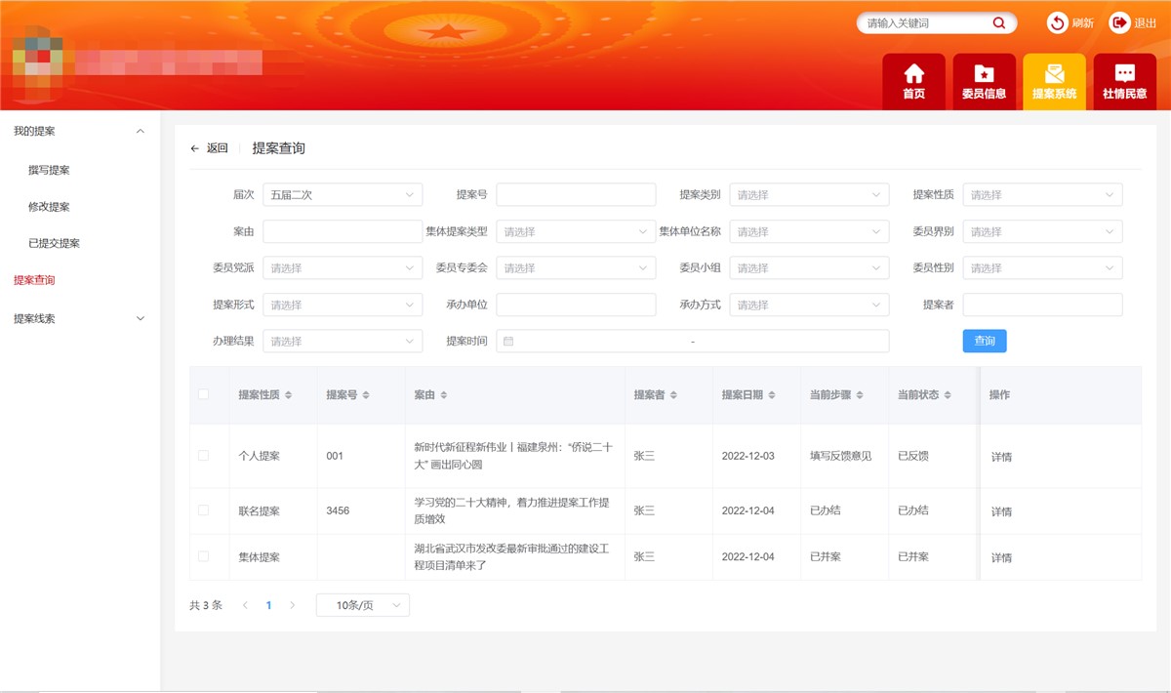Open the 首页 home tab

[914, 81]
